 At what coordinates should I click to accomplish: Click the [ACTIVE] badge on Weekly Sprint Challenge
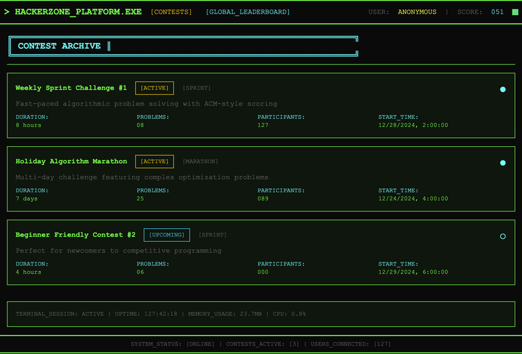[x=154, y=88]
